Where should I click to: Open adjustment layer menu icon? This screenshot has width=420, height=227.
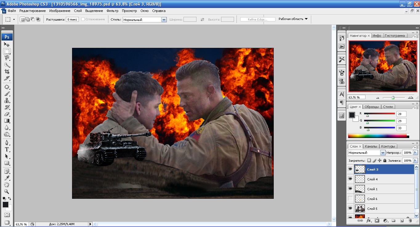click(x=385, y=221)
